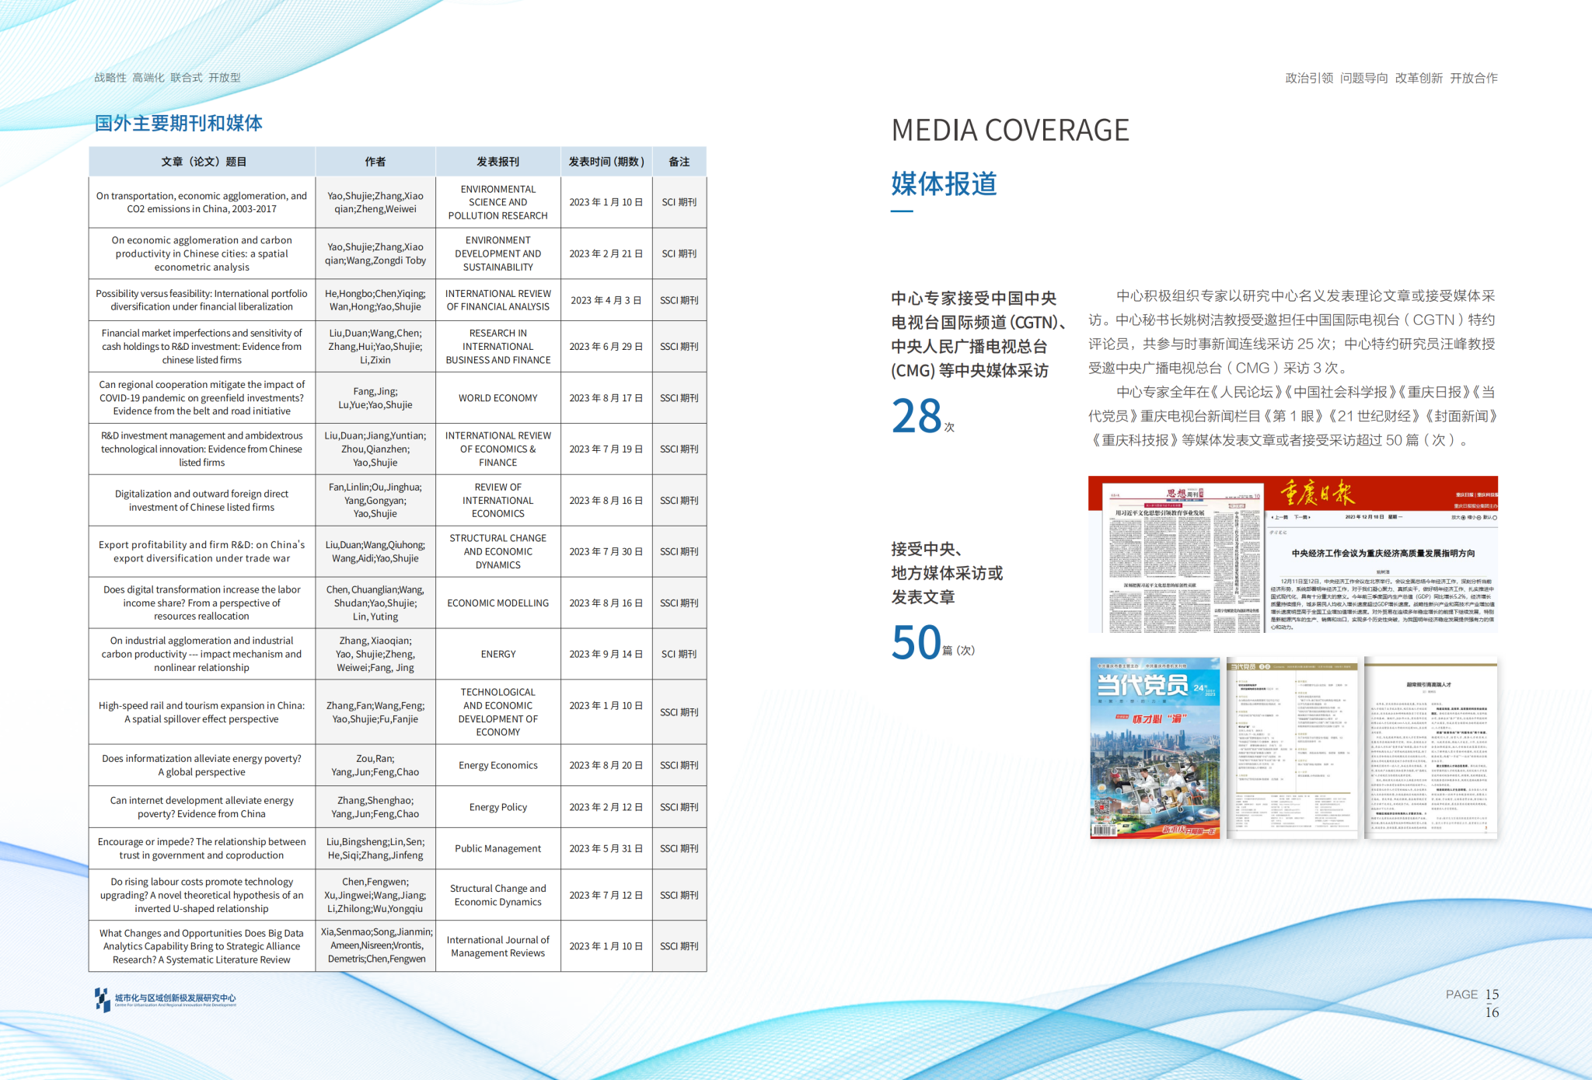Click the paper title 'Export profitability and firm R&D'

202,552
